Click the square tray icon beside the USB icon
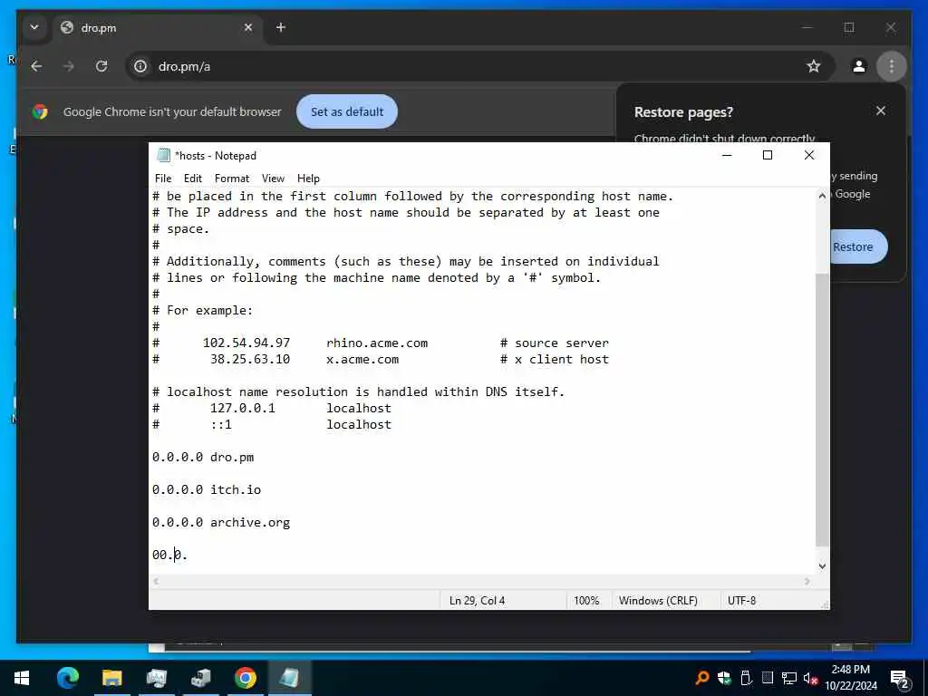The image size is (928, 696). 768,678
